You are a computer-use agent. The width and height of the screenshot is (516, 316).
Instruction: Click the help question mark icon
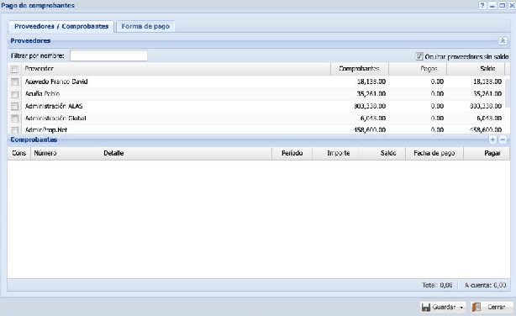pyautogui.click(x=482, y=5)
